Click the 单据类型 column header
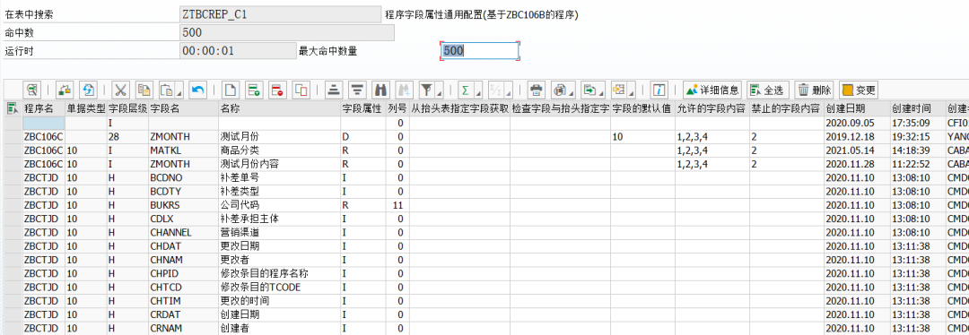 pyautogui.click(x=86, y=108)
